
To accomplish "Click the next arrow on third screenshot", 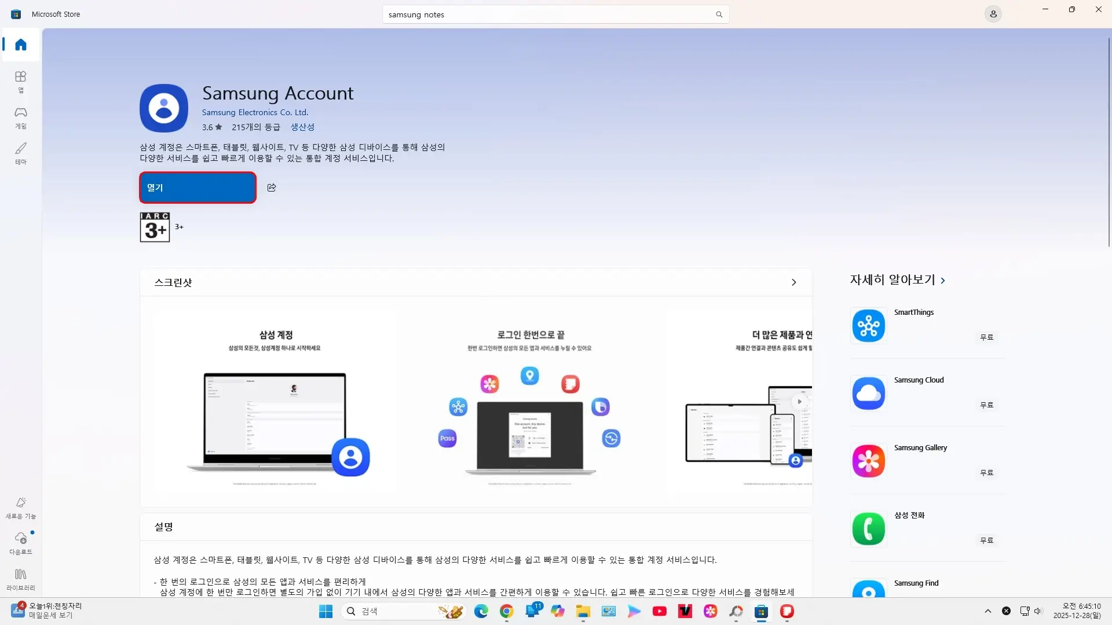I will tap(800, 402).
